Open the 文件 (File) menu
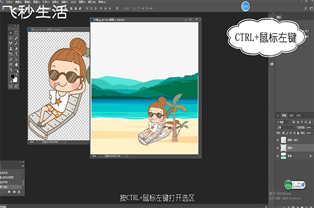 [x=9, y=2]
